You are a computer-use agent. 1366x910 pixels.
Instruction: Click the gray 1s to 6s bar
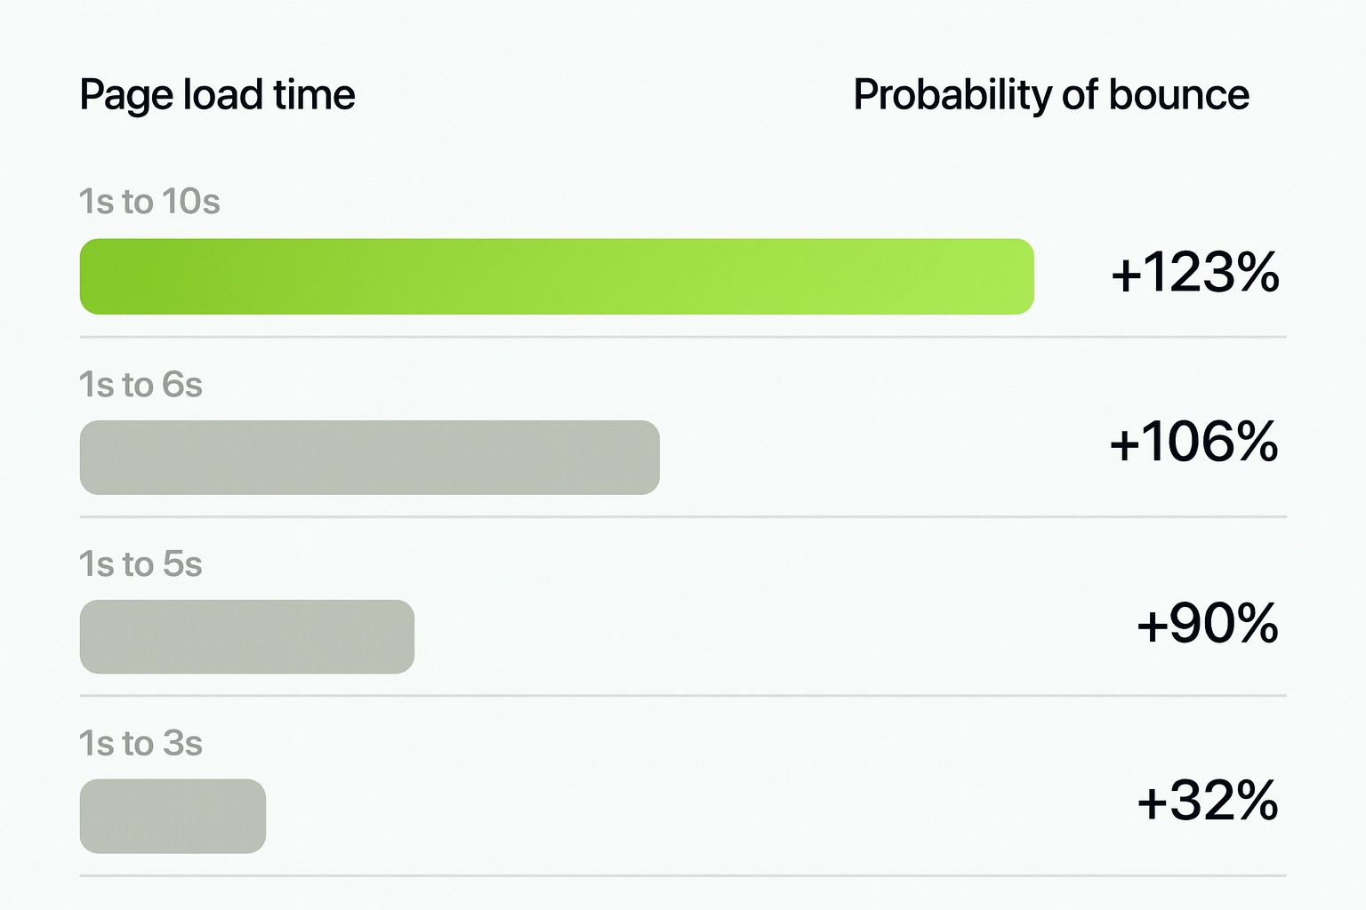(x=370, y=458)
